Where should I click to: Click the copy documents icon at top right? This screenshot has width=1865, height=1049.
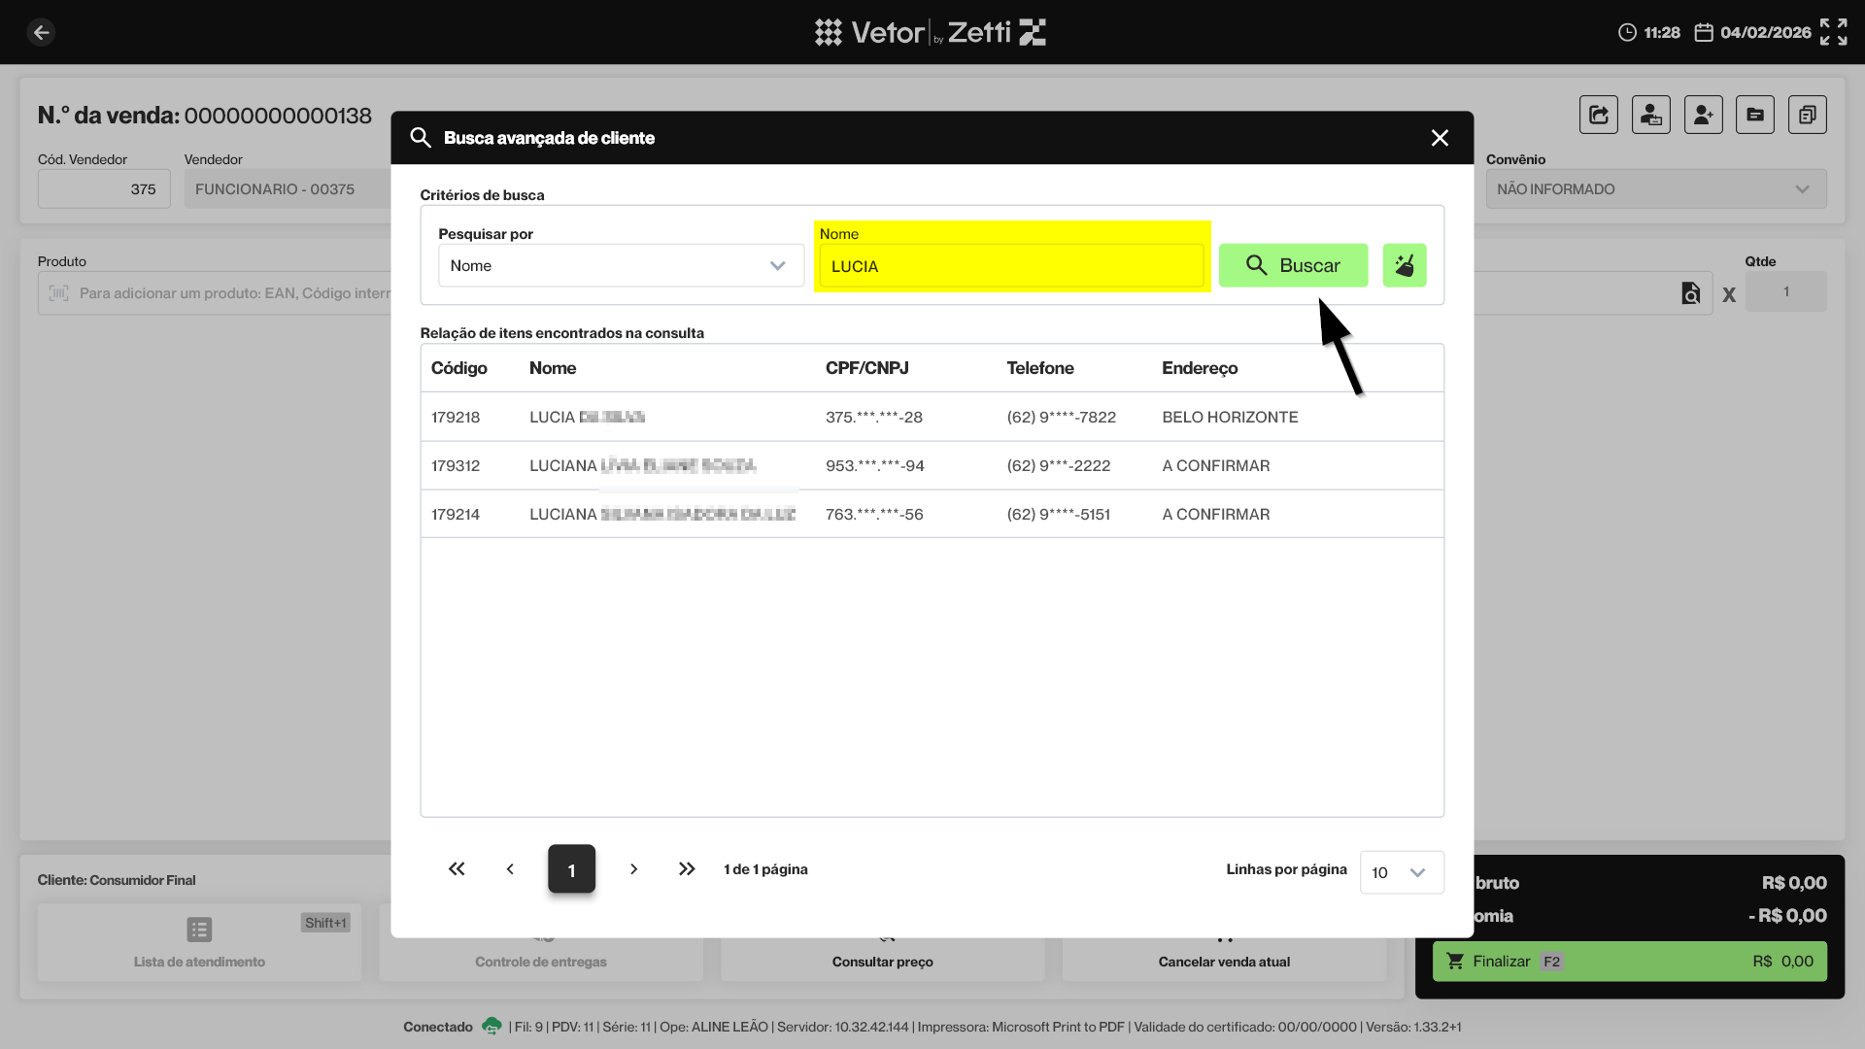coord(1807,115)
